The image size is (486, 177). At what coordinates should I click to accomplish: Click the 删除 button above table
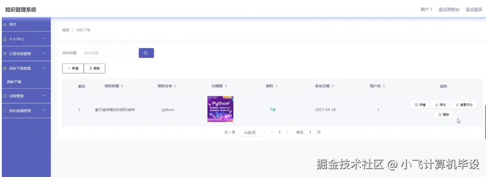point(94,68)
